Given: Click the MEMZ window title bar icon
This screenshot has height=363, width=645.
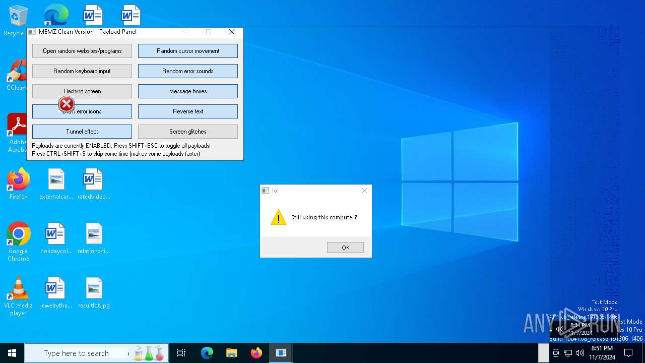Looking at the screenshot, I should click(x=32, y=32).
